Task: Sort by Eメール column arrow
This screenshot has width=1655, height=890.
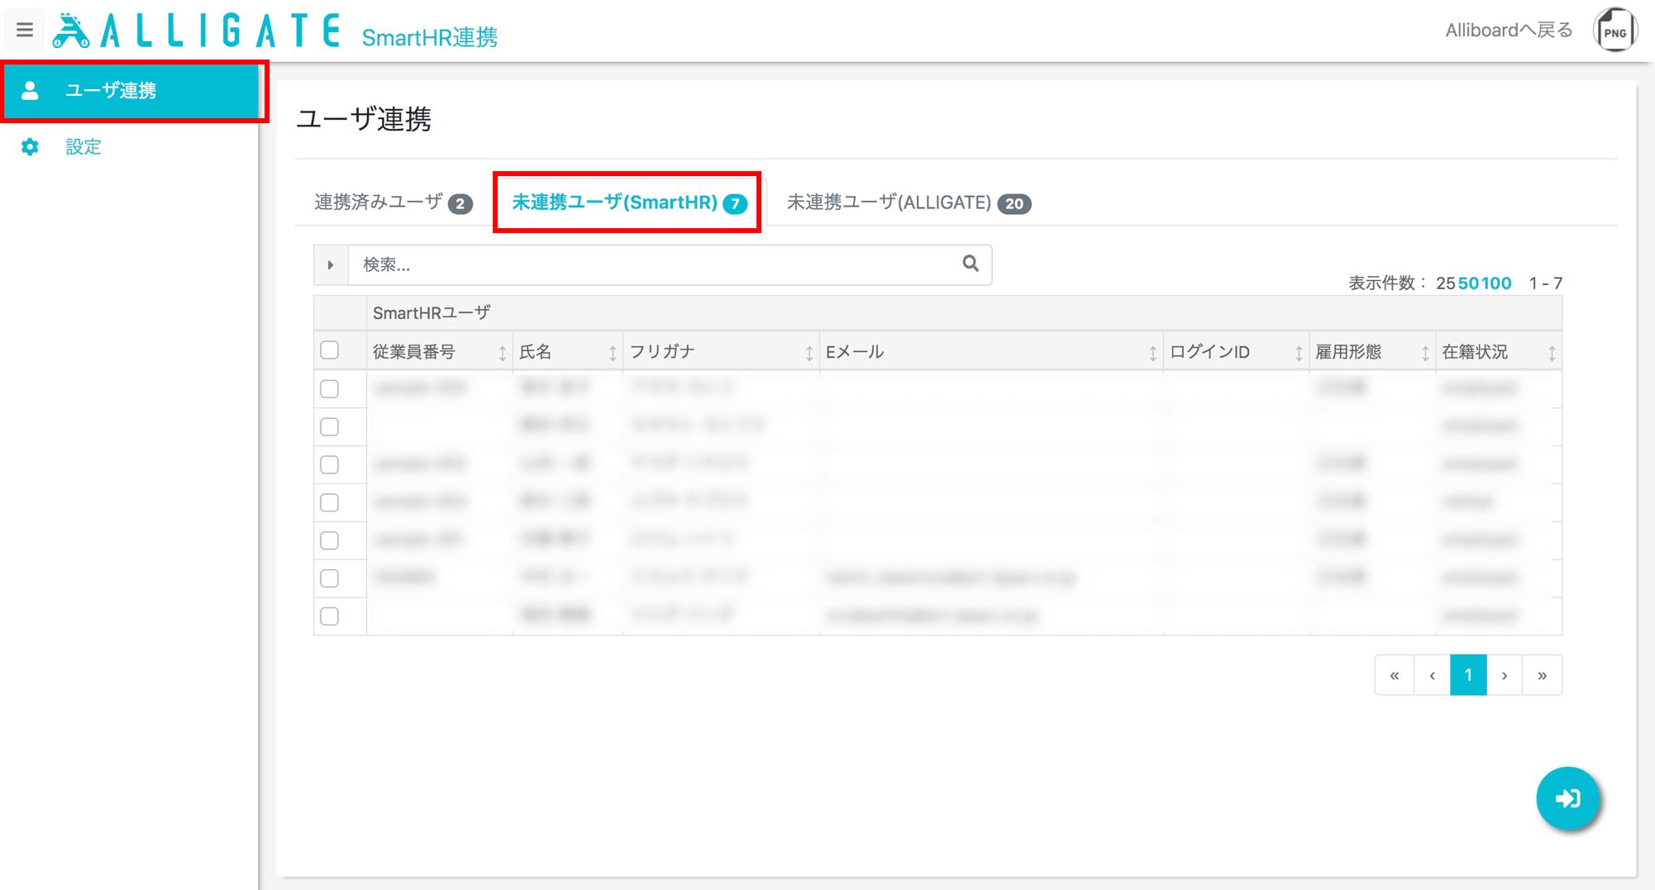Action: 1152,353
